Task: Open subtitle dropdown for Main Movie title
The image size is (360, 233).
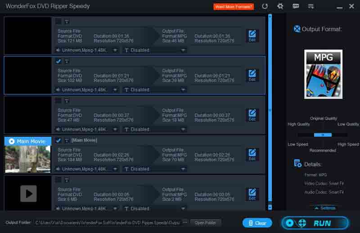Action: [x=155, y=169]
